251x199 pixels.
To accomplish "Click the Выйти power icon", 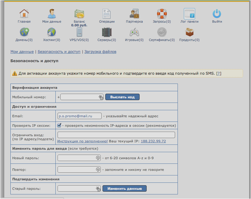I will click(x=217, y=14).
